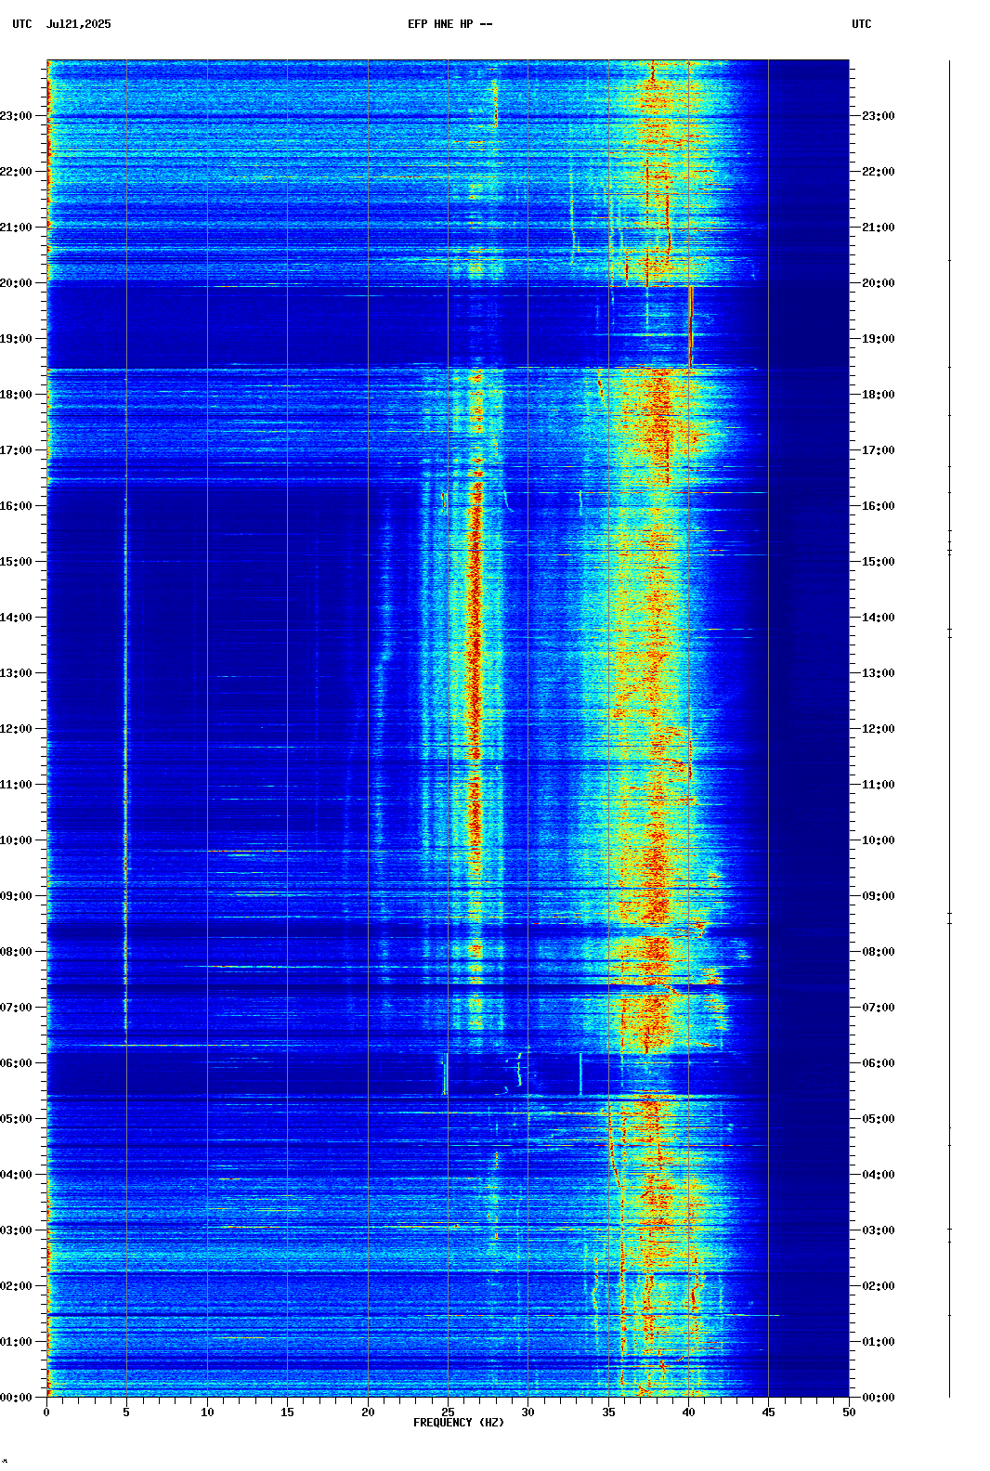The image size is (990, 1471).
Task: Click 11:00 on the right time axis
Action: coord(879,785)
